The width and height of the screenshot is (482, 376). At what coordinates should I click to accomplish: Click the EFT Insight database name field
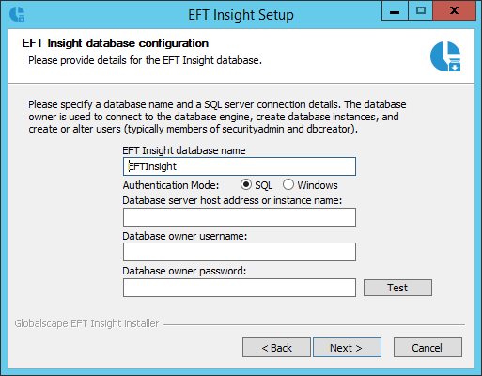point(240,166)
